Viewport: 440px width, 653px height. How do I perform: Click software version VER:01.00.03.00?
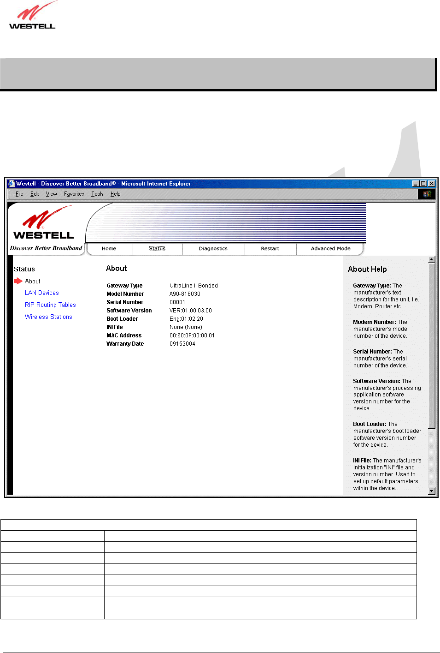191,311
